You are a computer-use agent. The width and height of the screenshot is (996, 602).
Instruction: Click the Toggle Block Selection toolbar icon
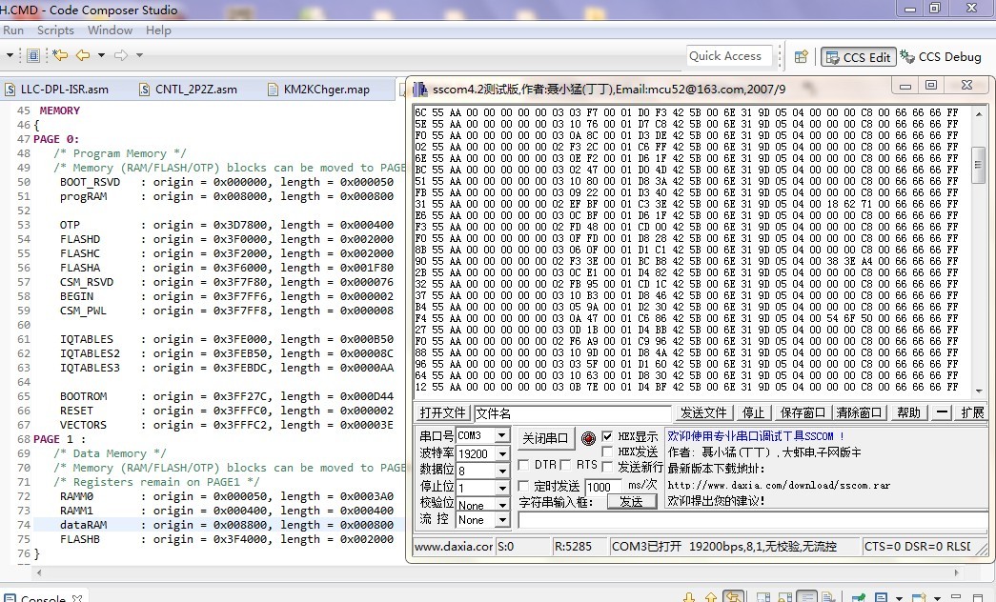[x=33, y=56]
